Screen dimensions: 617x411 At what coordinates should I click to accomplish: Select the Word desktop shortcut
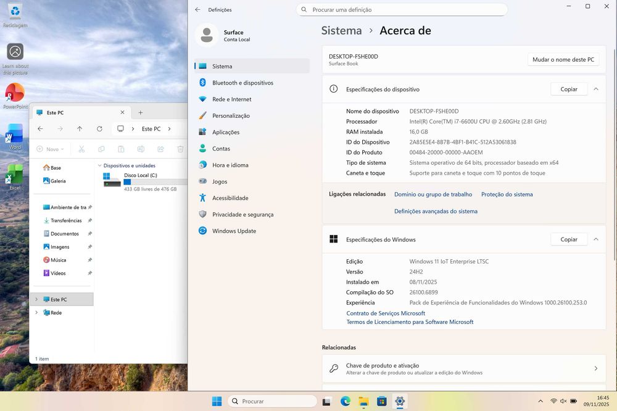(15, 136)
